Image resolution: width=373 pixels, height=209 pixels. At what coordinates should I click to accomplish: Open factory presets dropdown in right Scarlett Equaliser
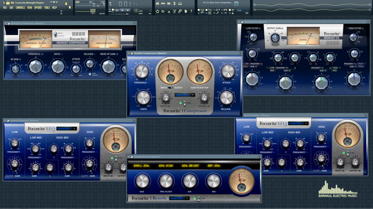tap(298, 123)
